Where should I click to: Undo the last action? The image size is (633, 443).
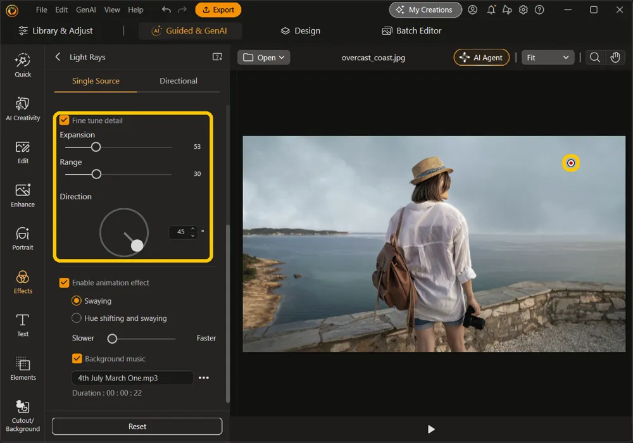pos(166,9)
